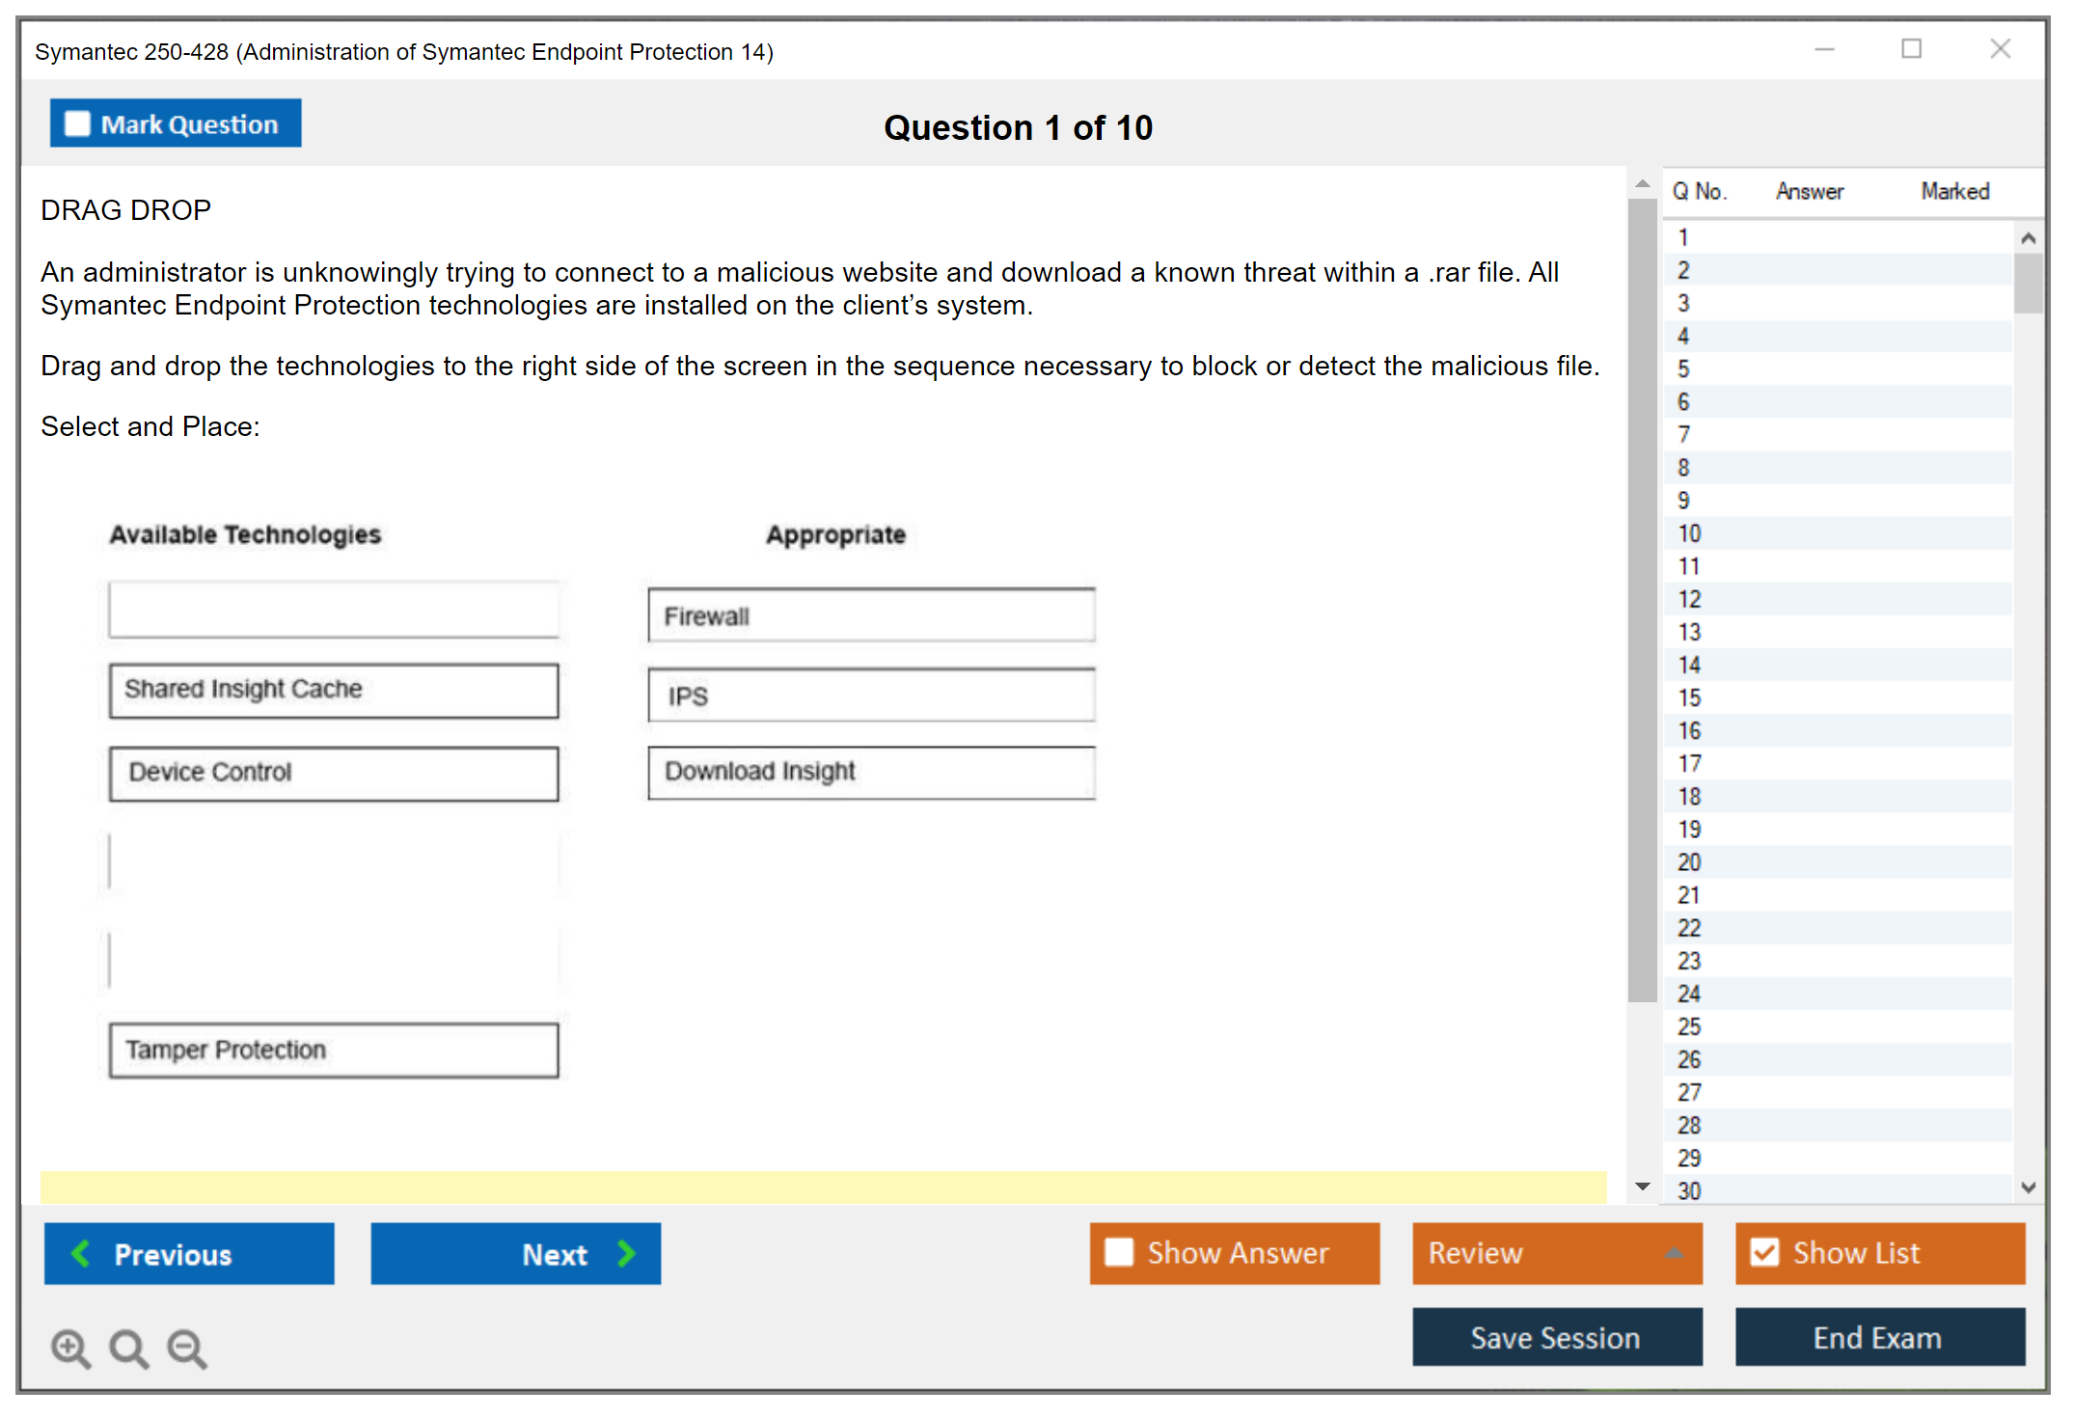
Task: Click the Marked column header
Action: (1954, 191)
